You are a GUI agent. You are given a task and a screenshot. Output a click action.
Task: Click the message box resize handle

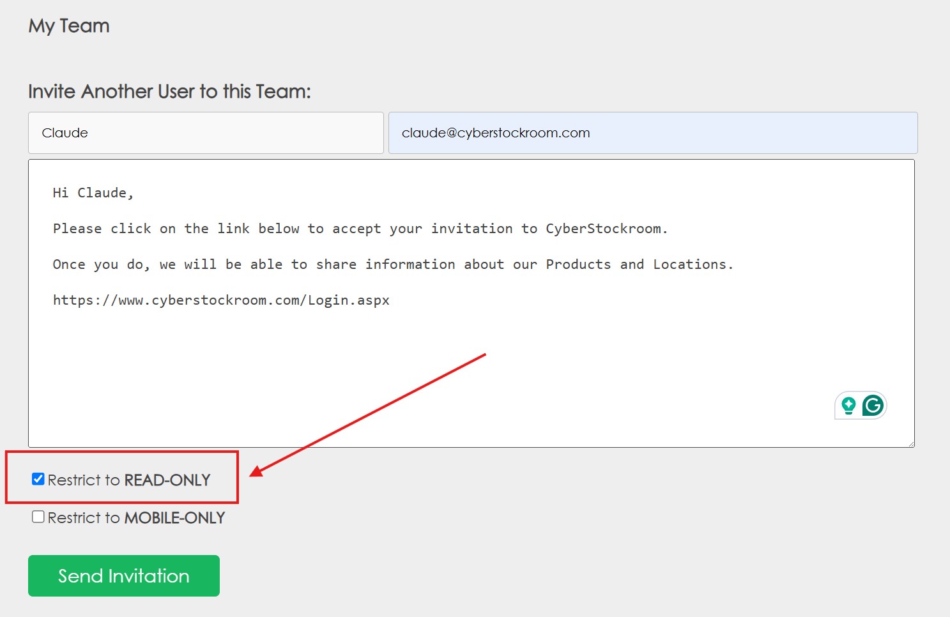(x=910, y=443)
